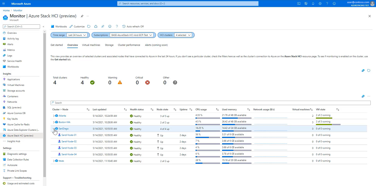This screenshot has width=376, height=186.
Task: Open Workbooks from the toolbar
Action: click(x=59, y=27)
